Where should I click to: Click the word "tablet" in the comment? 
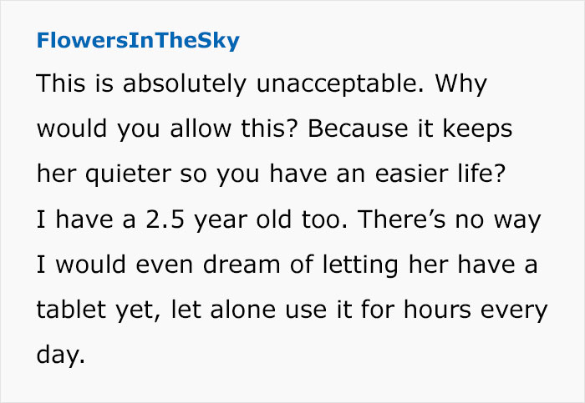point(71,310)
